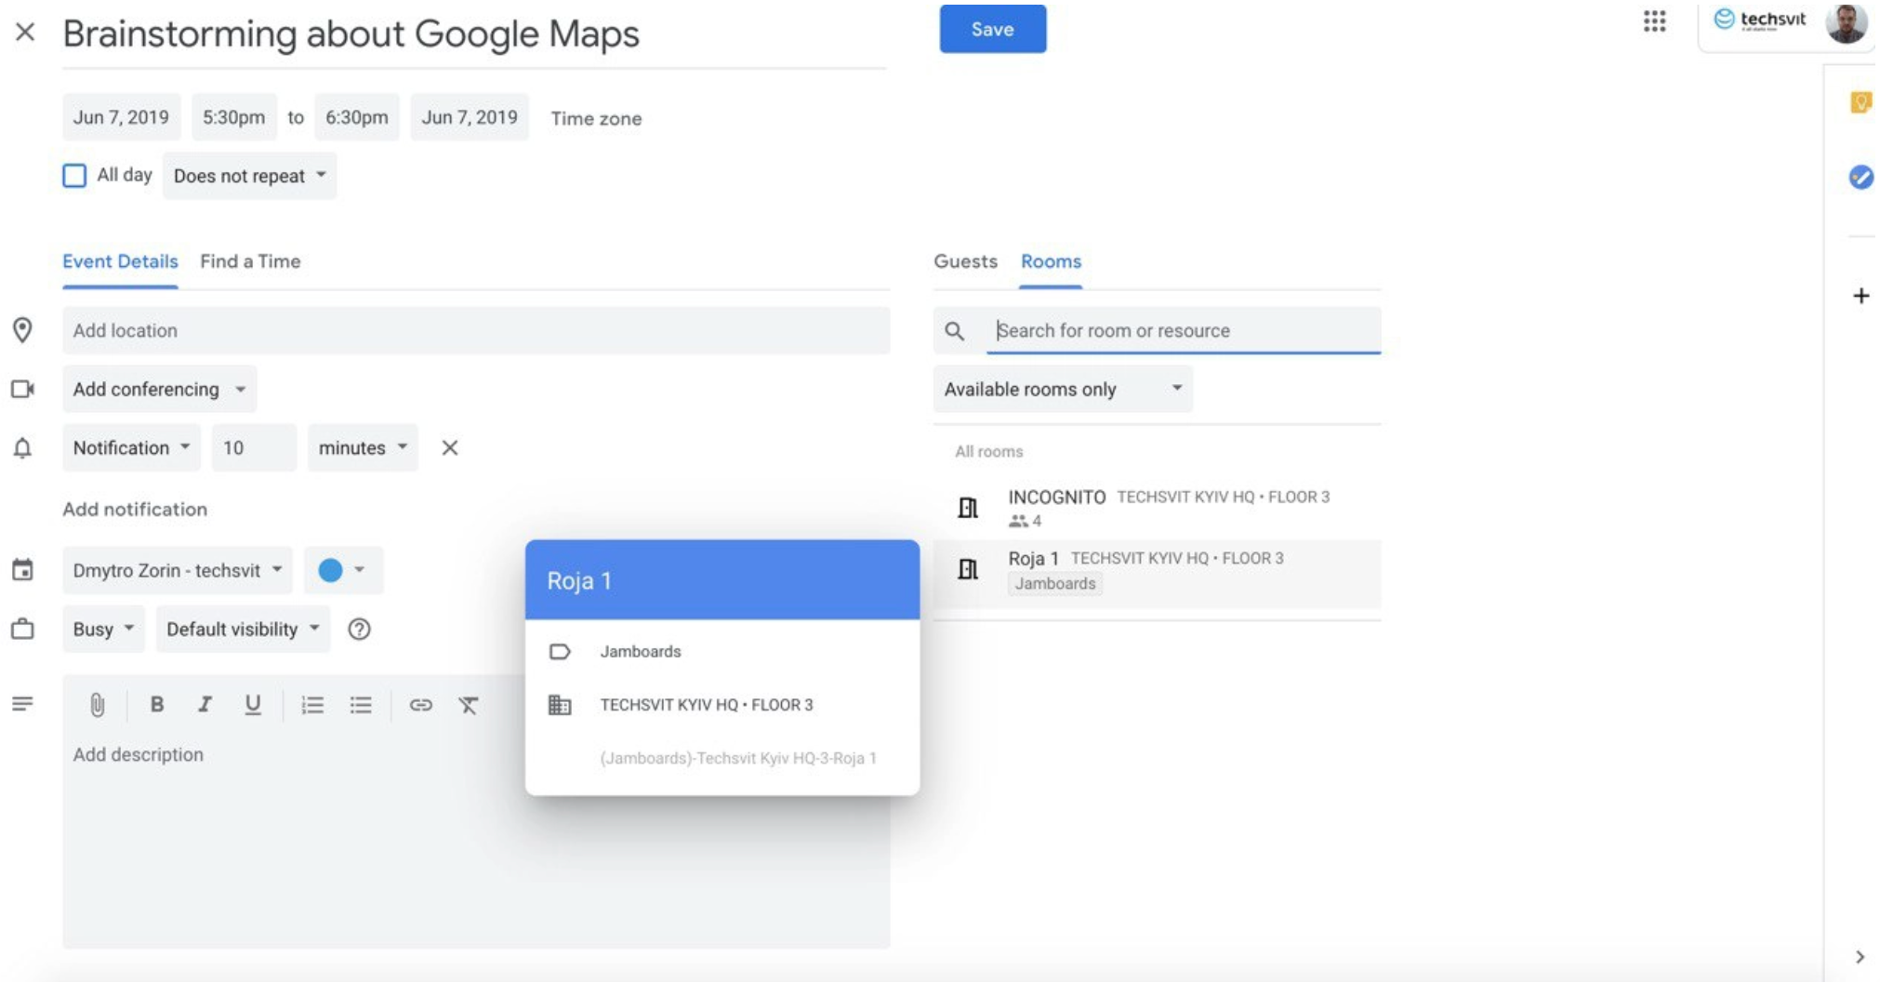Click Jamboards in the Roja 1 popup

641,651
